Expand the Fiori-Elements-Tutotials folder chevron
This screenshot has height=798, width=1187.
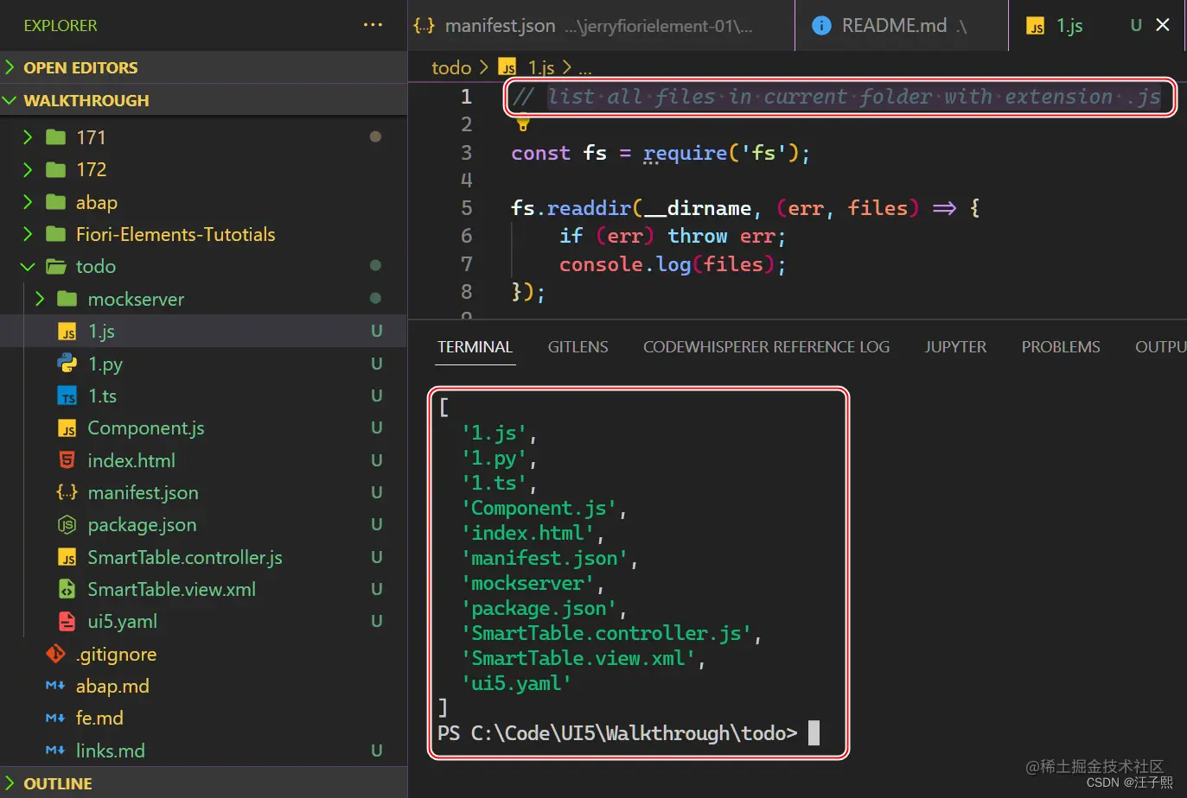[x=28, y=234]
